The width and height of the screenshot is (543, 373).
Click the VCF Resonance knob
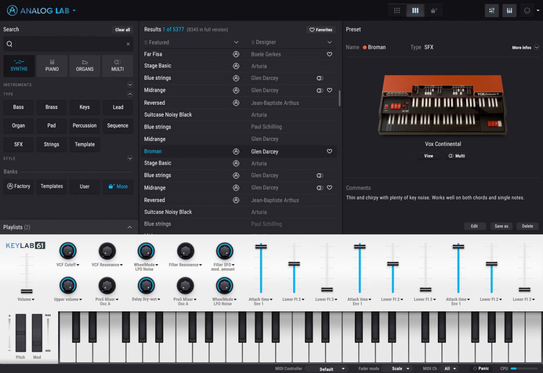coord(107,251)
